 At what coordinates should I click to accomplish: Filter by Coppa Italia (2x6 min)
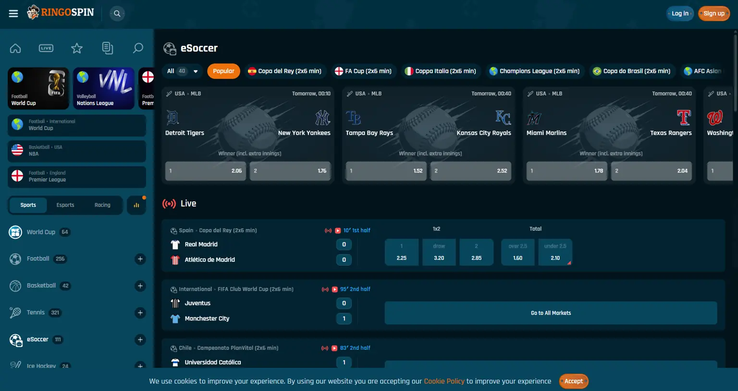pyautogui.click(x=441, y=71)
